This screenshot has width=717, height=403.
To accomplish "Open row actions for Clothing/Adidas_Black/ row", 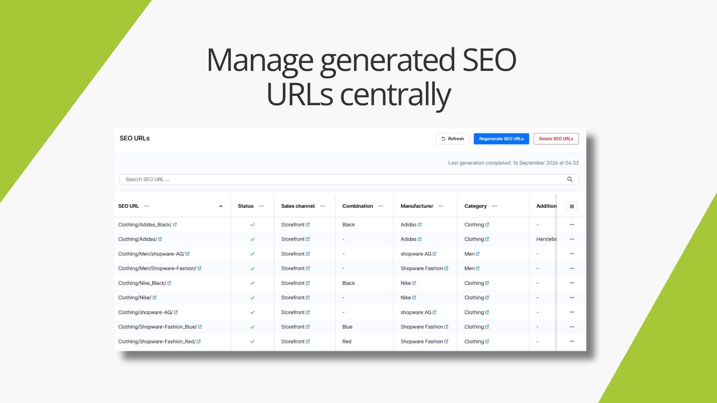I will pyautogui.click(x=572, y=225).
